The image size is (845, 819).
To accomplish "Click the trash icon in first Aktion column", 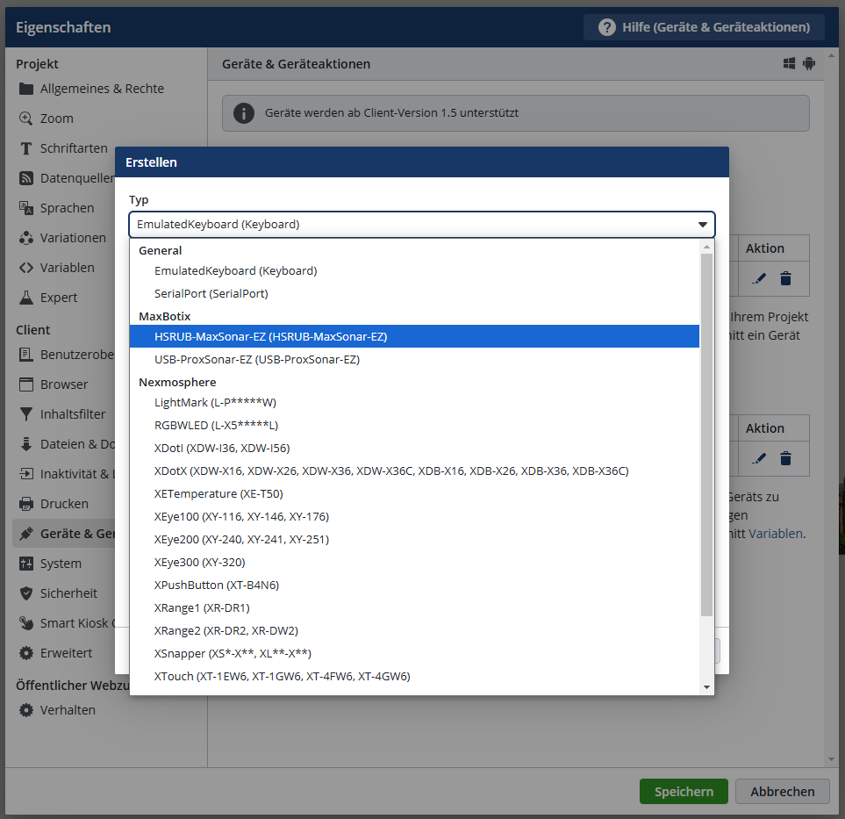I will point(785,279).
